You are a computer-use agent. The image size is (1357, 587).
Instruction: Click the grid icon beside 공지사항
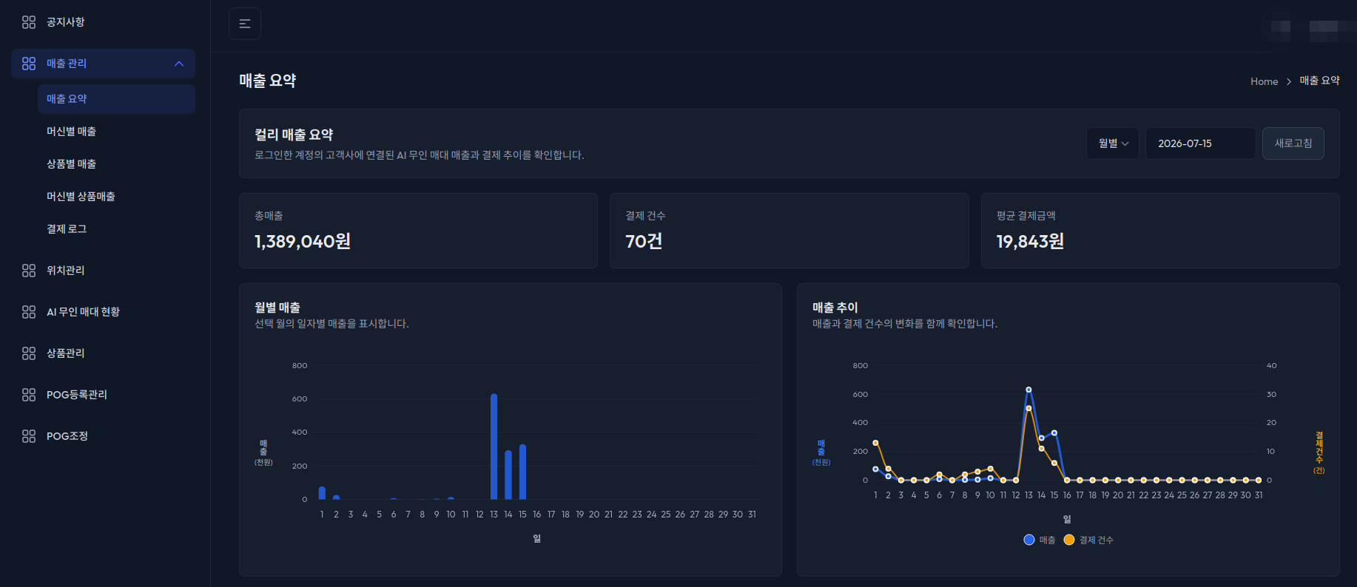tap(29, 22)
